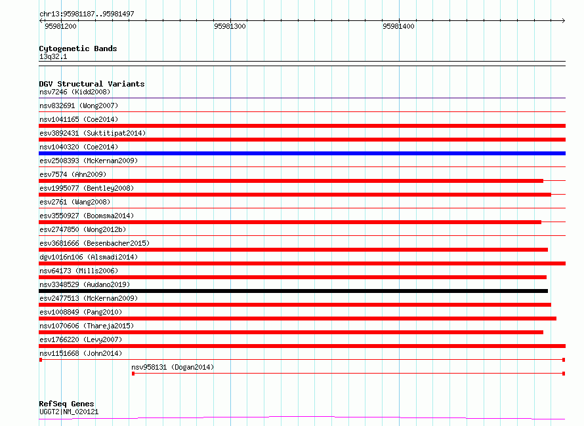Click variant label nsv1070606 (Thareja2015)

87,326
